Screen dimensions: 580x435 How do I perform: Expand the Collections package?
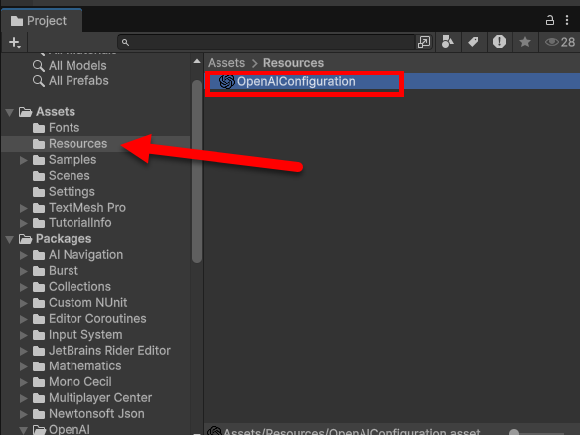[x=23, y=287]
